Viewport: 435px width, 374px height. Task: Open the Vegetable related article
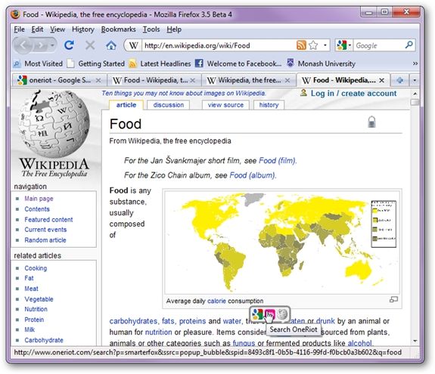[x=39, y=299]
